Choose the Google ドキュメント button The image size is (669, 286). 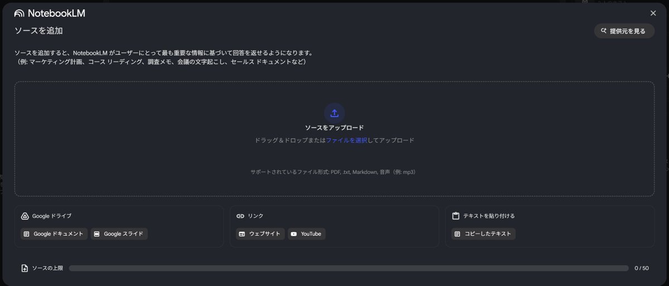tap(54, 234)
